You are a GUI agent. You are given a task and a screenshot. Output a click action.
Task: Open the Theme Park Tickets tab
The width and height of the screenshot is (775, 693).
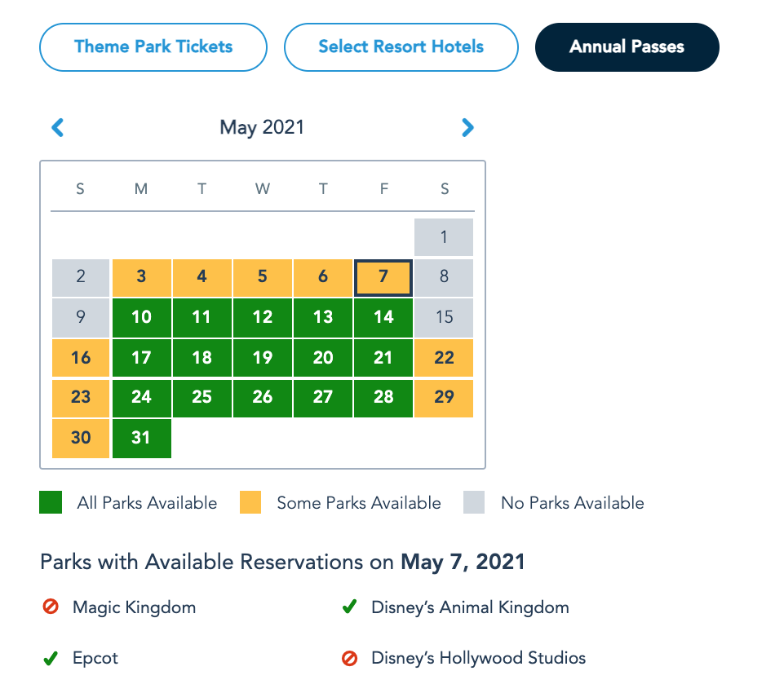tap(153, 46)
